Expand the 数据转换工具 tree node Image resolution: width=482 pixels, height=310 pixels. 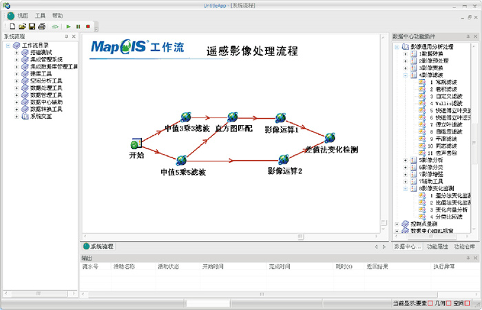tap(17, 109)
